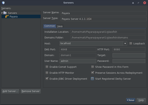Click the Domain field showing domain1

point(78,55)
